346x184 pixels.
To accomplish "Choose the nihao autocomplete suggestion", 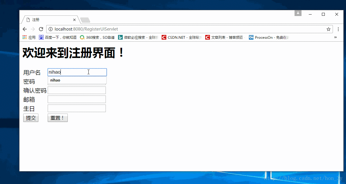I will [x=77, y=80].
